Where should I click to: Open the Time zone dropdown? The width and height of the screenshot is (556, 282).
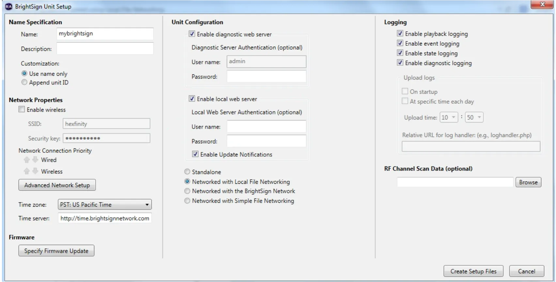click(x=105, y=205)
